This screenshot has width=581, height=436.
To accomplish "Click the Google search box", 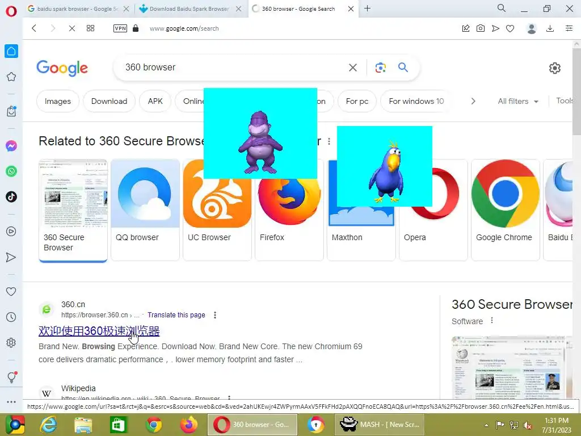I will click(233, 67).
